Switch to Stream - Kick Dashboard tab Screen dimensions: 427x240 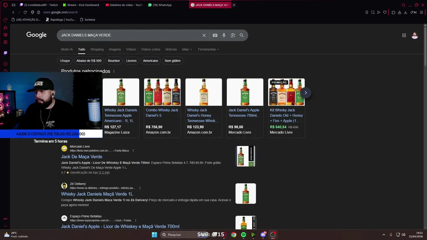point(82,5)
